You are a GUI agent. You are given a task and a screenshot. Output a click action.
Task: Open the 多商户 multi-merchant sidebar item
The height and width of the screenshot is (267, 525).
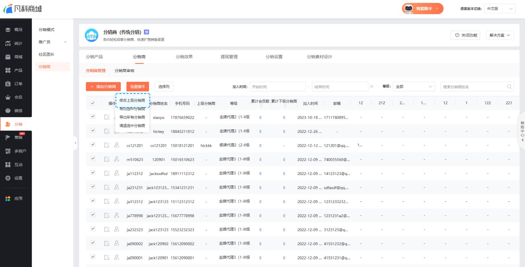(16, 151)
